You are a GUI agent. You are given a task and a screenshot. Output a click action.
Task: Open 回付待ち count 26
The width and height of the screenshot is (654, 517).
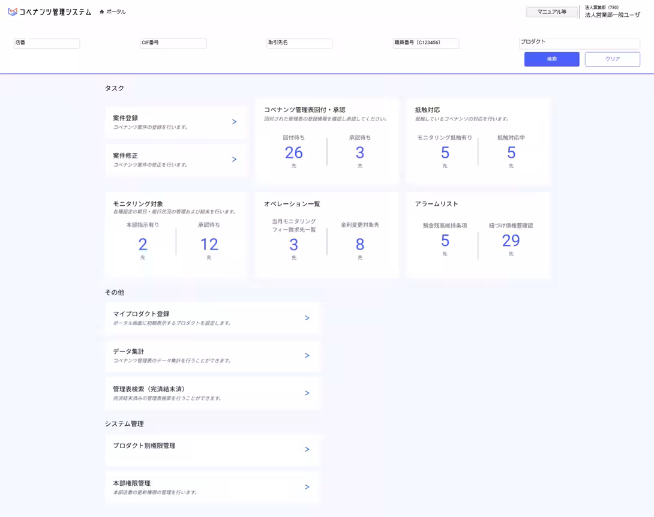pos(293,152)
